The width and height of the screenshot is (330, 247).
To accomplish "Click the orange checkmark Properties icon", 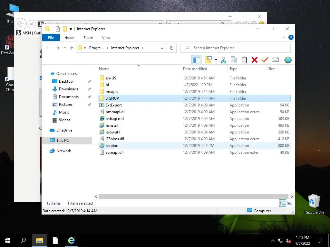I will click(x=265, y=60).
